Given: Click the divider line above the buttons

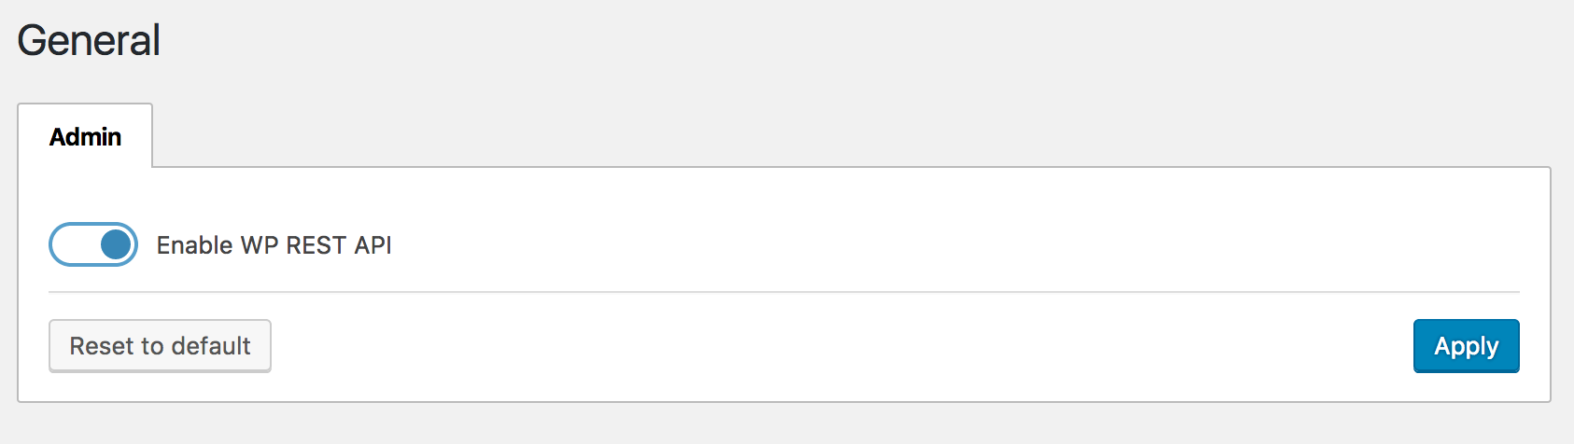Looking at the screenshot, I should click(784, 292).
